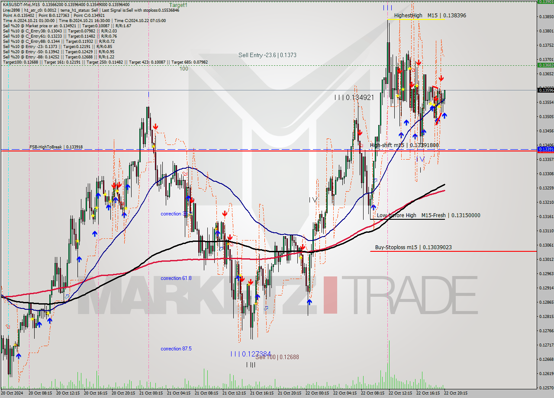Select the 0.12619 price axis label
This screenshot has width=554, height=398.
(x=546, y=374)
